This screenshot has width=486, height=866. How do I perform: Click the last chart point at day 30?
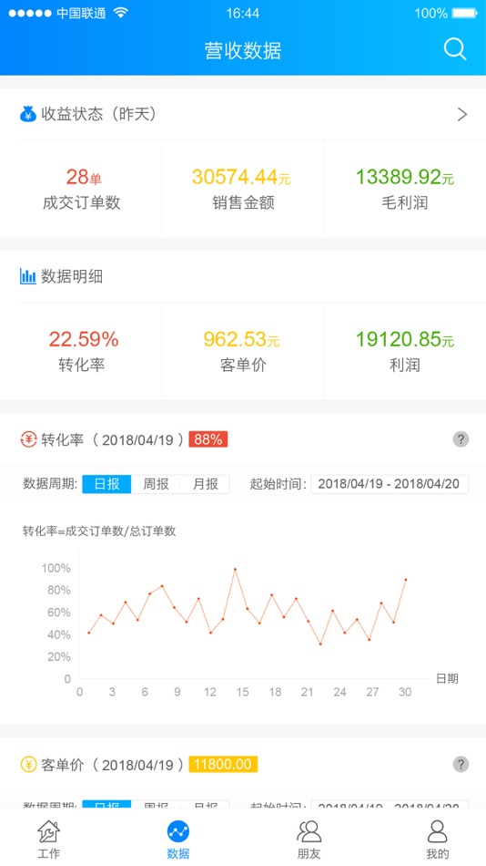(x=406, y=580)
